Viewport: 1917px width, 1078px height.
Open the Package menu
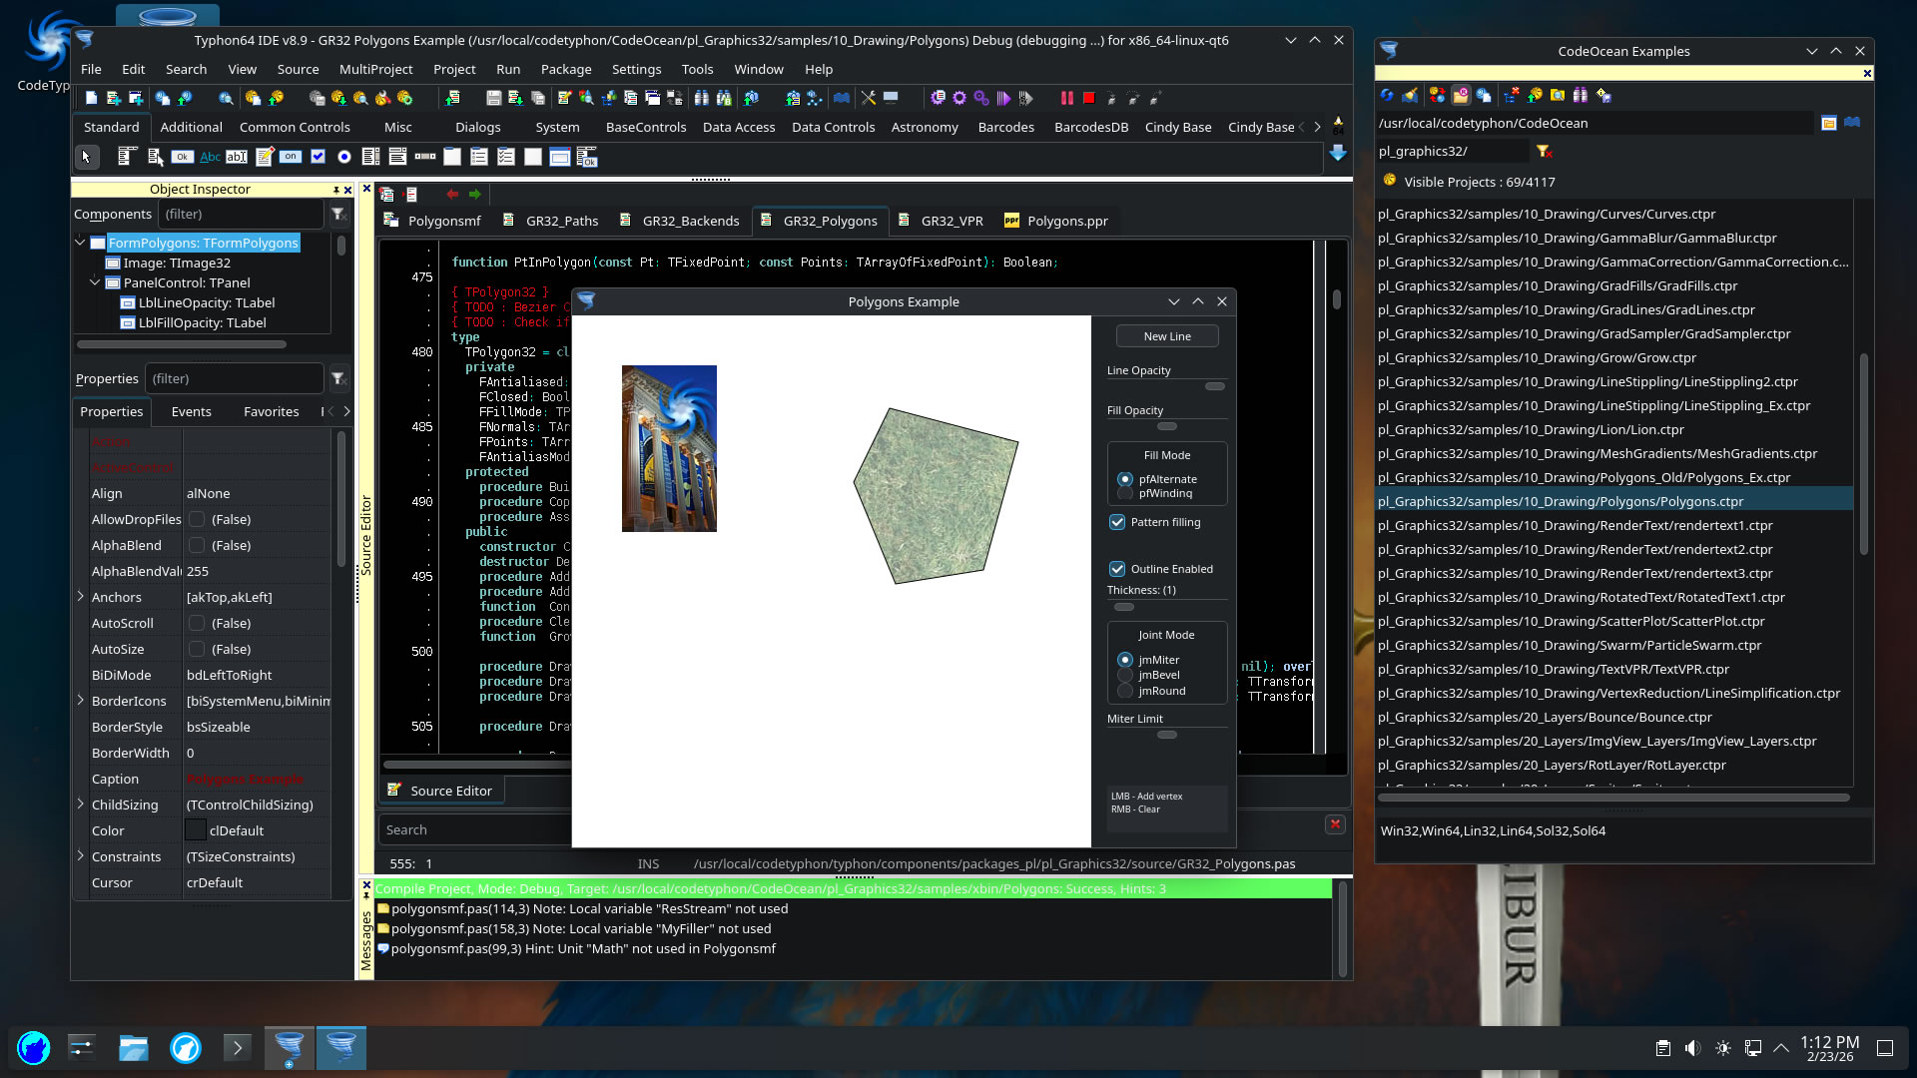tap(565, 69)
